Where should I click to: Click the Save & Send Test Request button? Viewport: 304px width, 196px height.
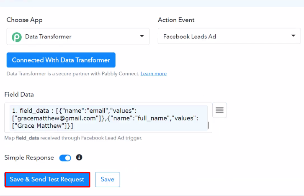(x=47, y=180)
